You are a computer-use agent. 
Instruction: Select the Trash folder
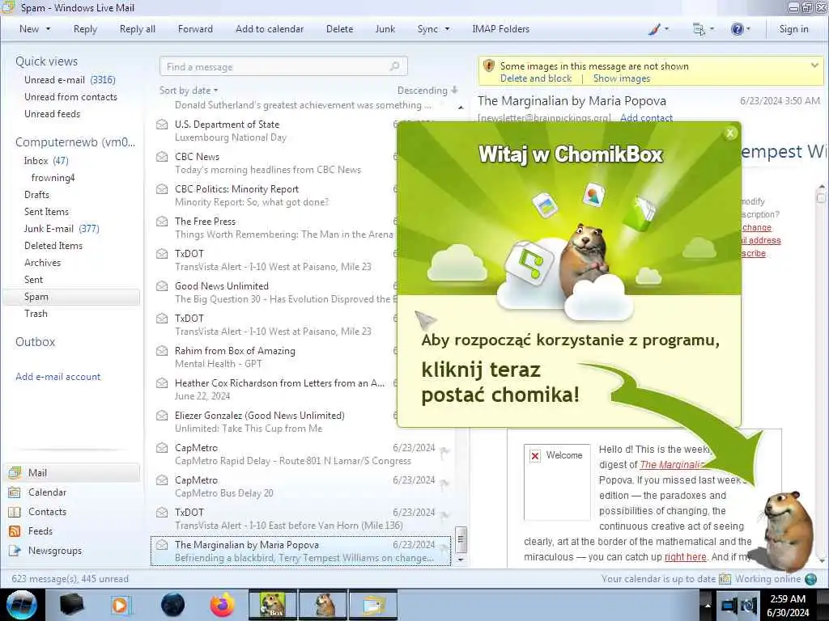coord(36,314)
